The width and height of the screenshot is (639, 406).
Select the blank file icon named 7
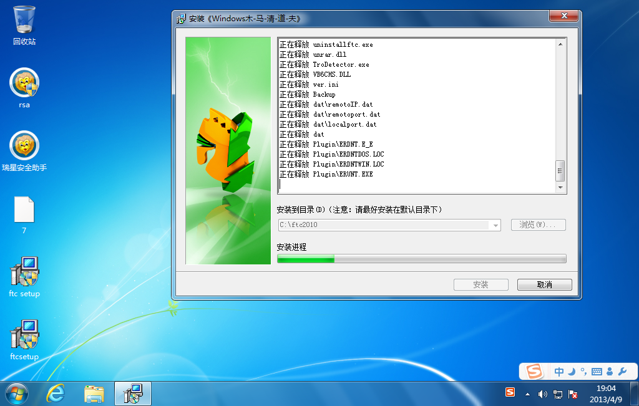coord(24,210)
